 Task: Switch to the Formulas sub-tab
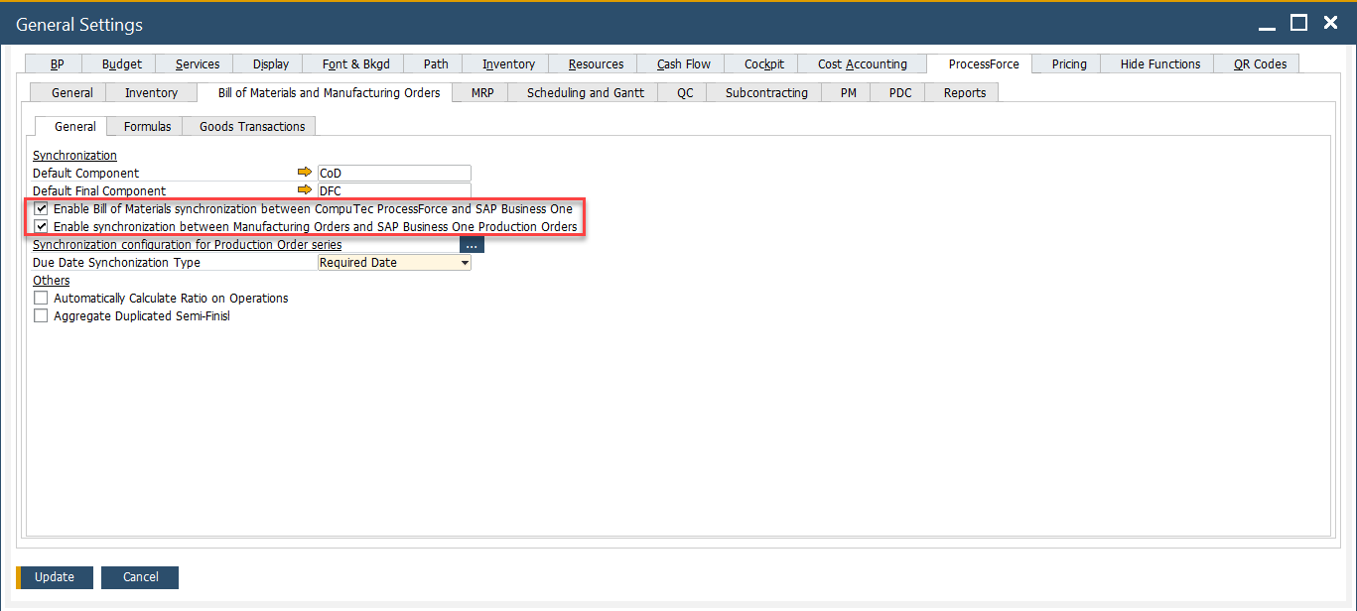147,127
